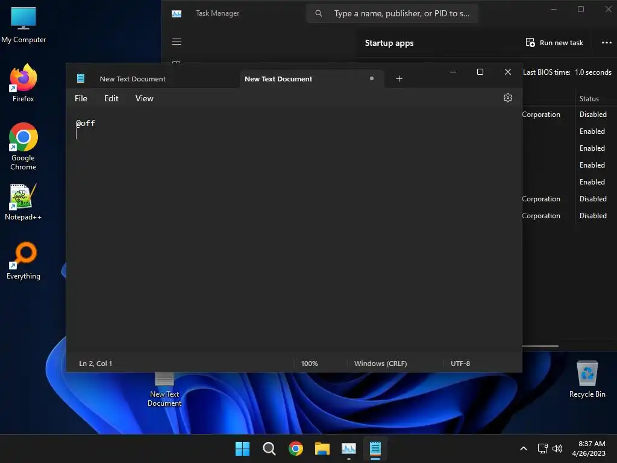
Task: Maximize the Notepad window
Action: coord(480,72)
